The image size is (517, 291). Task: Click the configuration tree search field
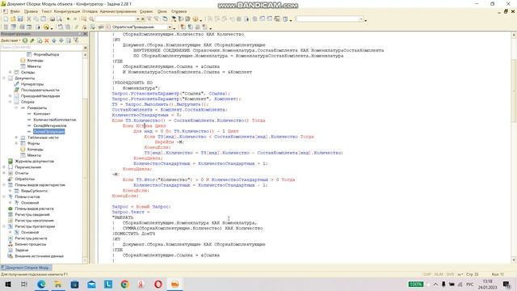pyautogui.click(x=41, y=48)
